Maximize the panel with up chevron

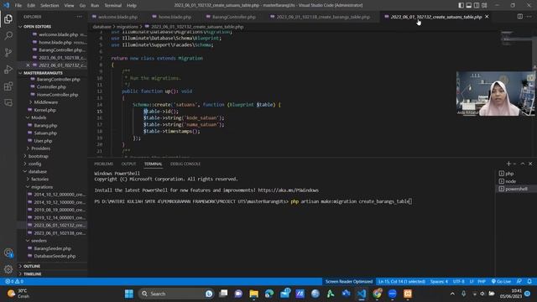click(x=523, y=164)
